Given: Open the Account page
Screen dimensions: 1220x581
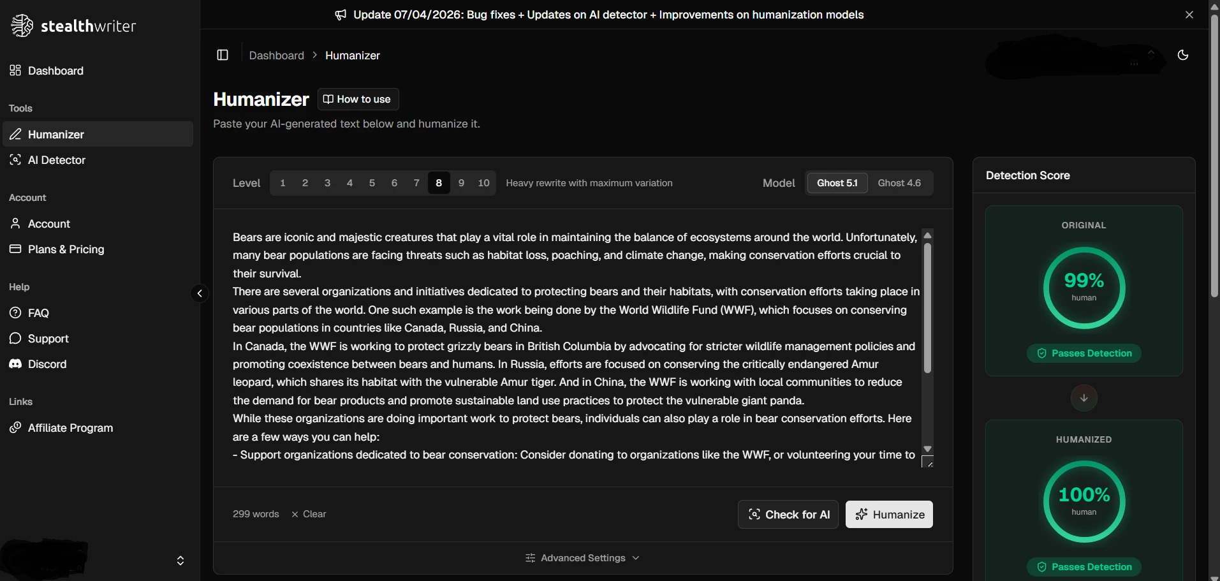Looking at the screenshot, I should pos(48,223).
